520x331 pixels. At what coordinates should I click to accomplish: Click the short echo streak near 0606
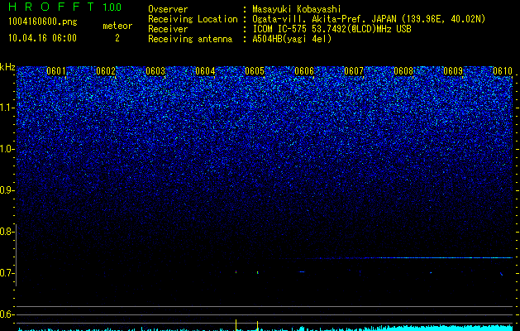pos(302,272)
